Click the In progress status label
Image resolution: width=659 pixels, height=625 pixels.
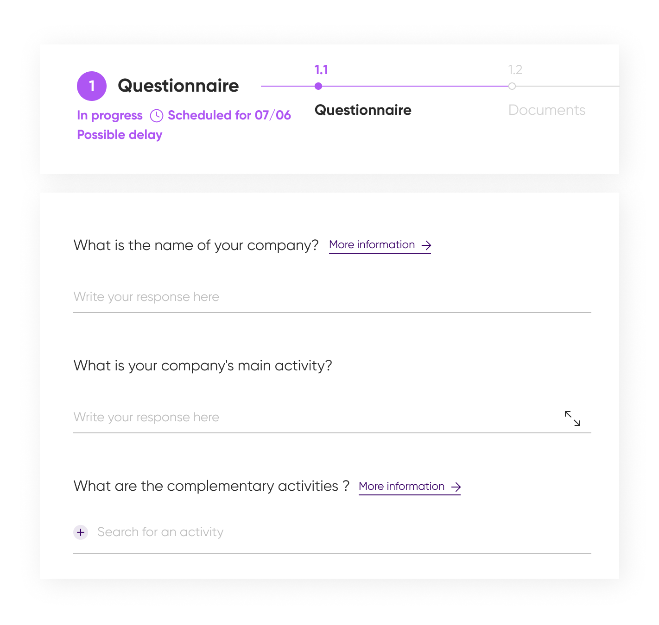pyautogui.click(x=110, y=115)
